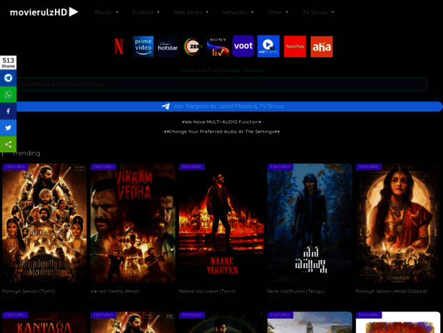Share via Telegram sidebar icon
This screenshot has width=443, height=333.
pos(8,78)
